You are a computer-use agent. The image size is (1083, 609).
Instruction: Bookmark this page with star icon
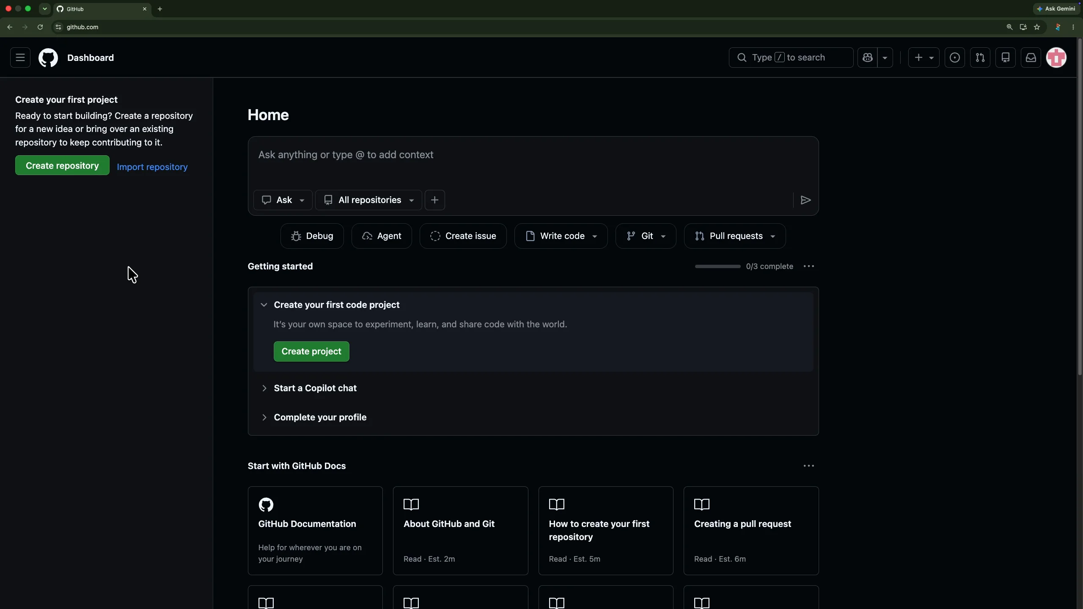pyautogui.click(x=1037, y=27)
